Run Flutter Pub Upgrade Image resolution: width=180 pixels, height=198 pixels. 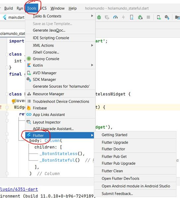135,163
